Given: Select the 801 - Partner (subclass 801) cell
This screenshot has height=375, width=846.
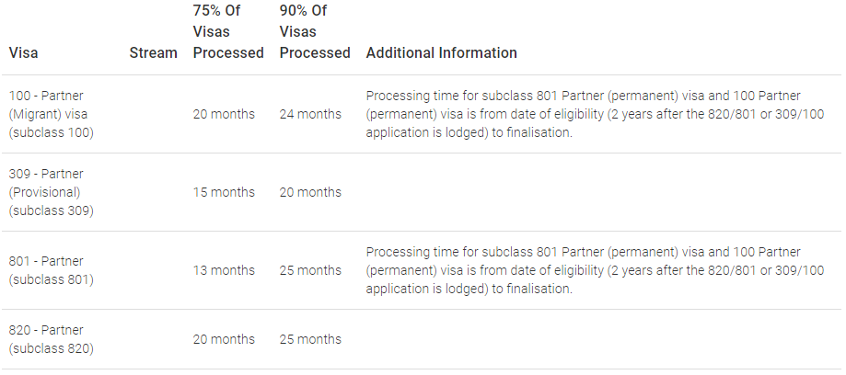Looking at the screenshot, I should point(52,270).
